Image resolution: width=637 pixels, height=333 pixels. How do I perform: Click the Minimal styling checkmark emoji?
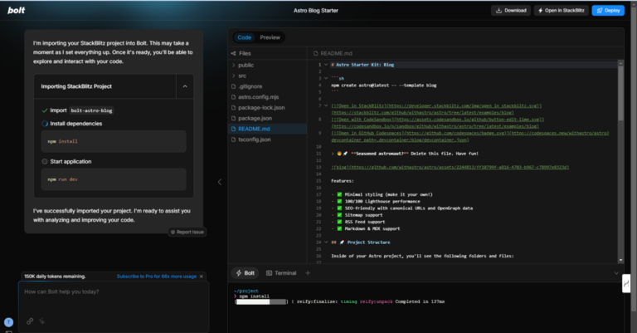[339, 194]
